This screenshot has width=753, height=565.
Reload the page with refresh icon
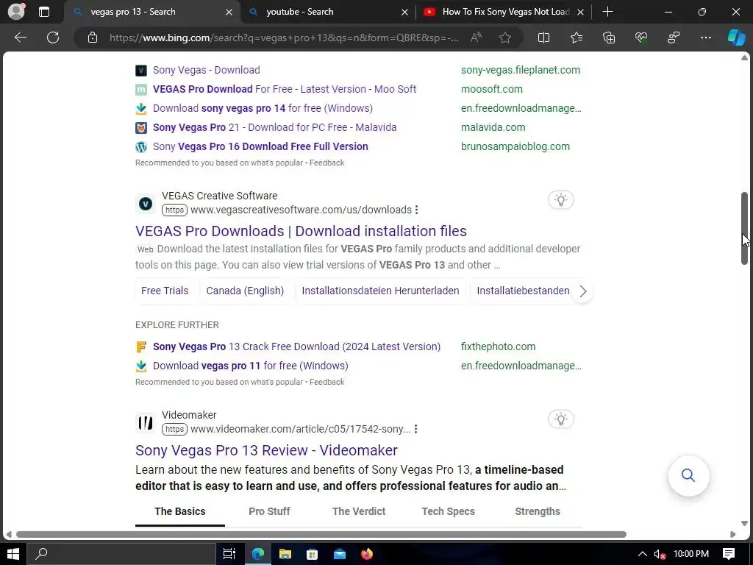[x=53, y=38]
